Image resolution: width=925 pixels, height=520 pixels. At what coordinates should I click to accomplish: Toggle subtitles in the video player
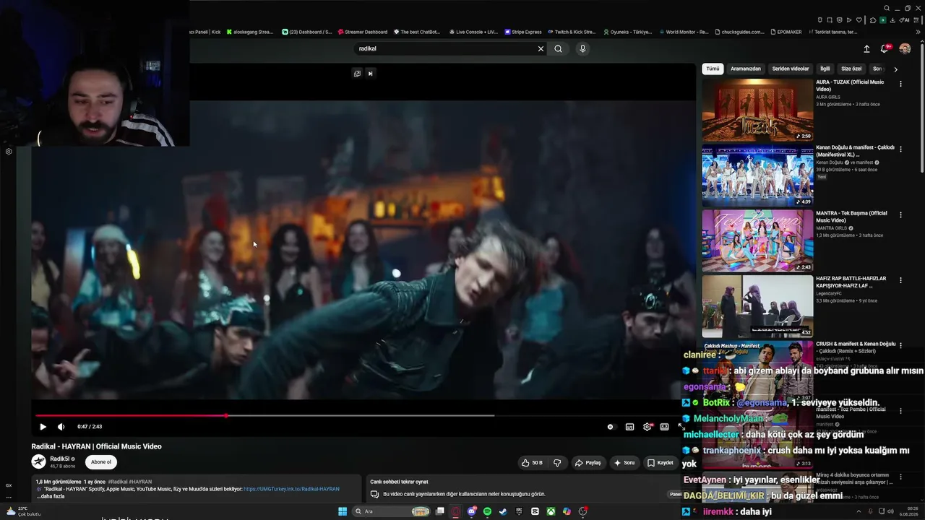(629, 427)
